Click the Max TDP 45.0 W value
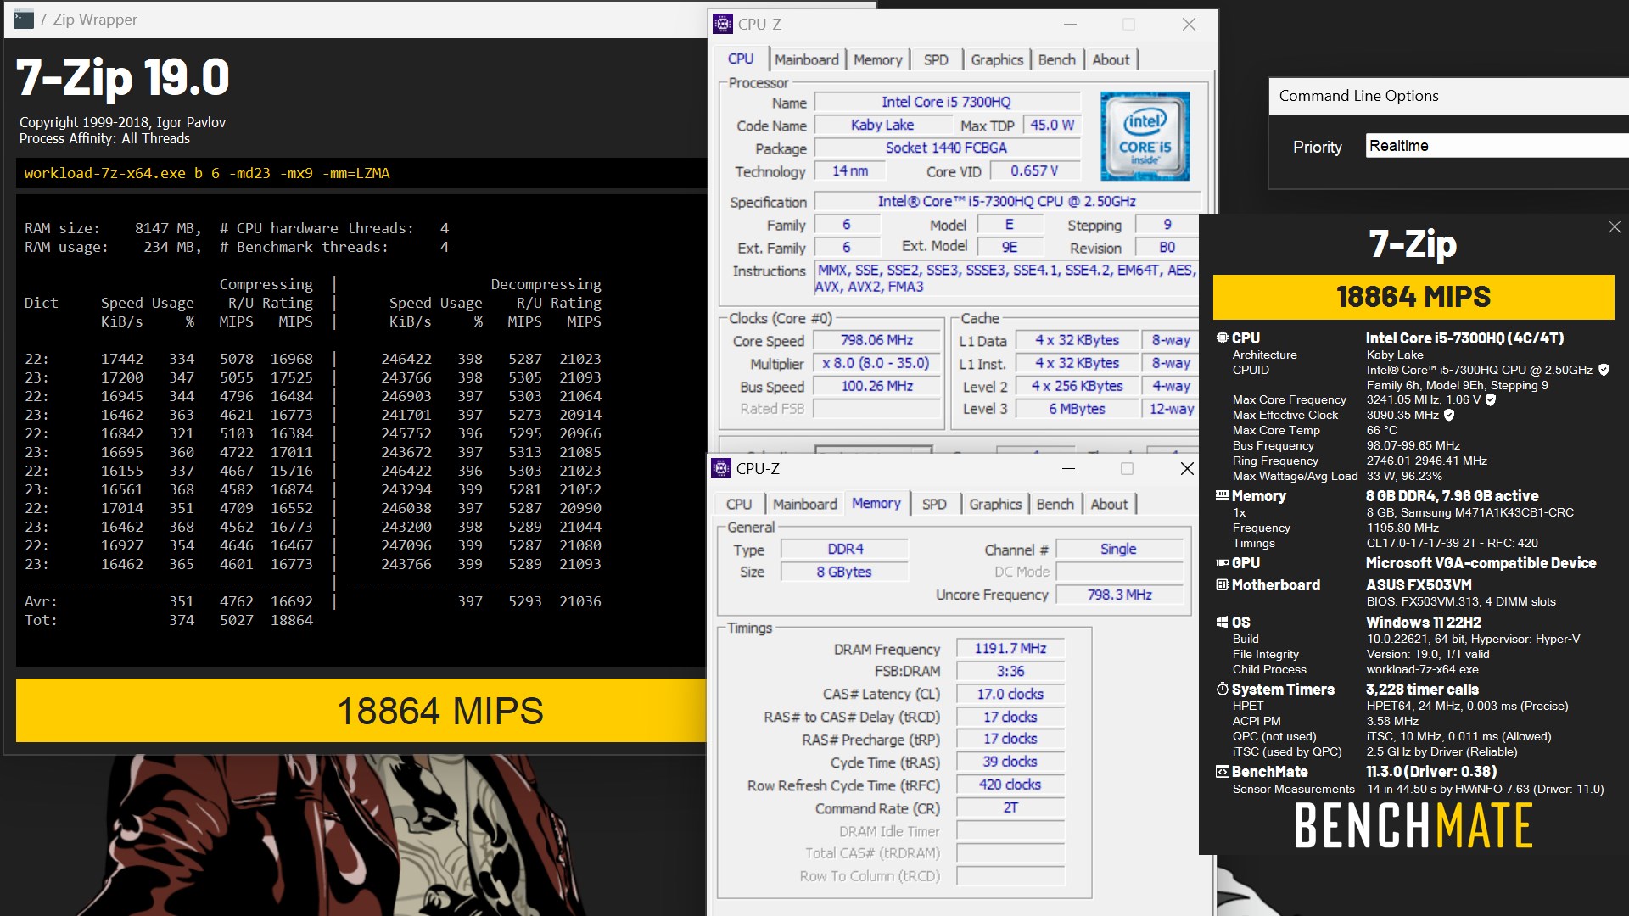 1052,125
